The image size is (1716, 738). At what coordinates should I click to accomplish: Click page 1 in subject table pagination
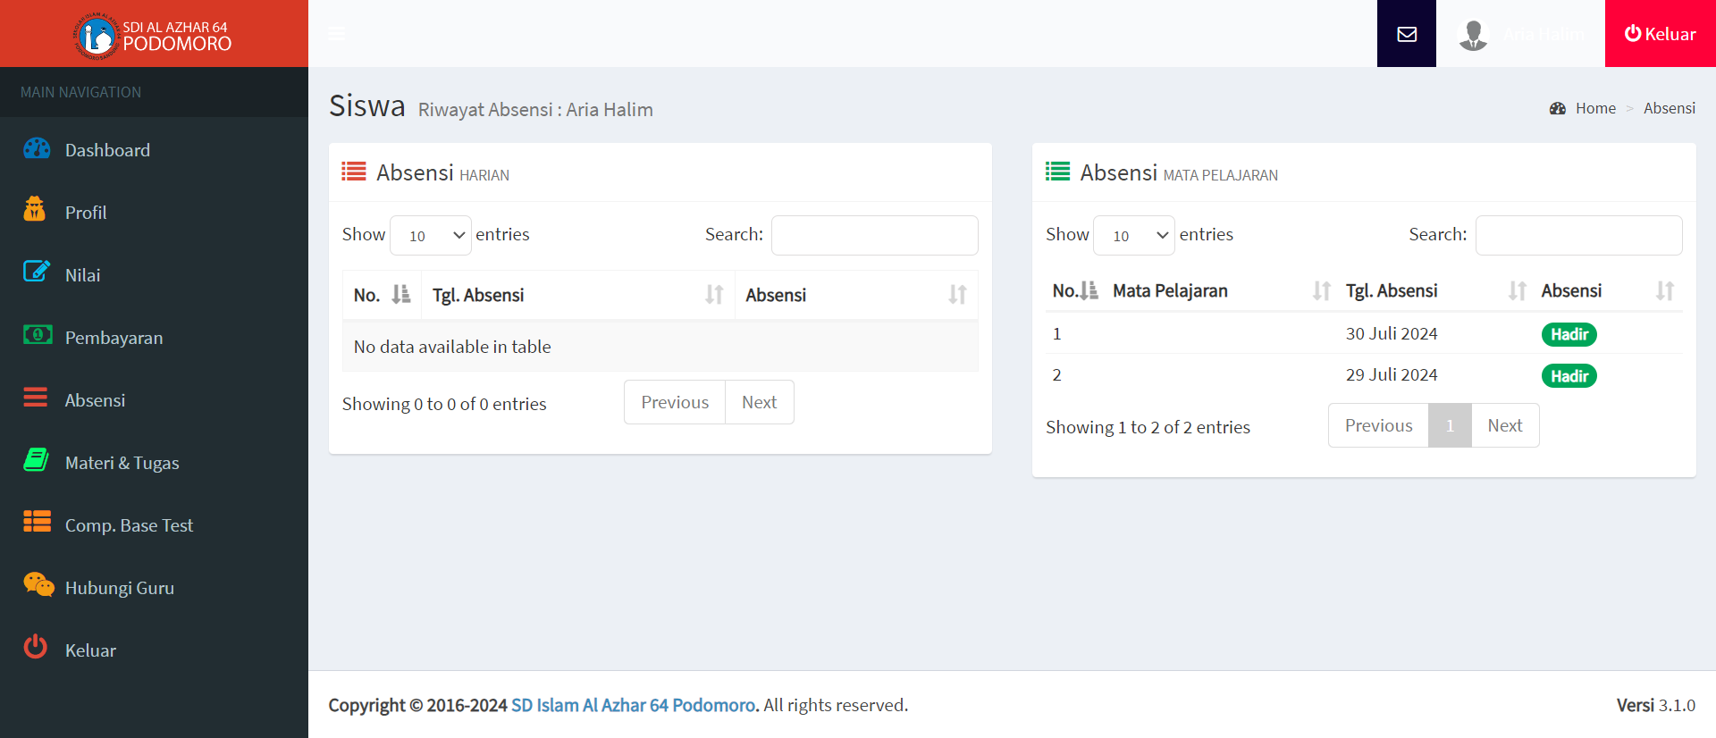click(1450, 426)
